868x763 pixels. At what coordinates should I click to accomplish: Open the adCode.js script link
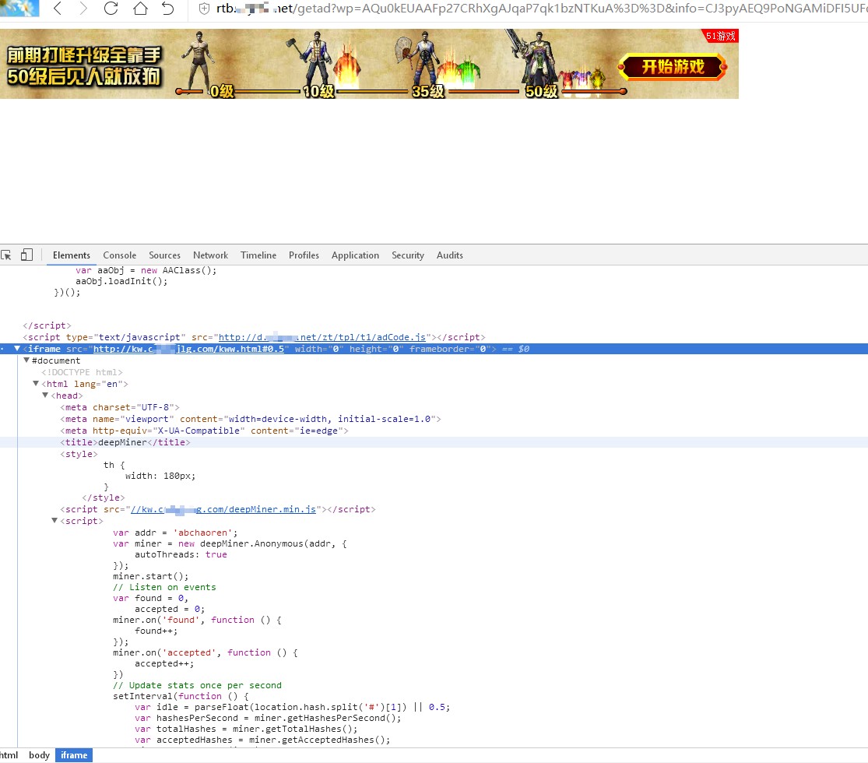322,337
